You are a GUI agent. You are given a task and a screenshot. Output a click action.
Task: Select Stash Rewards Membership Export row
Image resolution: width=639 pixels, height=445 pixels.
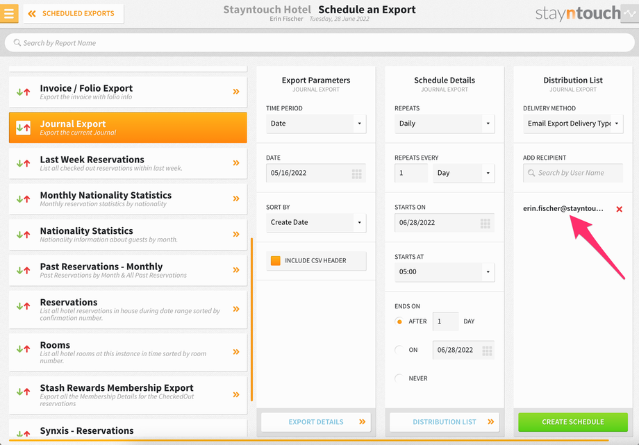(x=128, y=395)
